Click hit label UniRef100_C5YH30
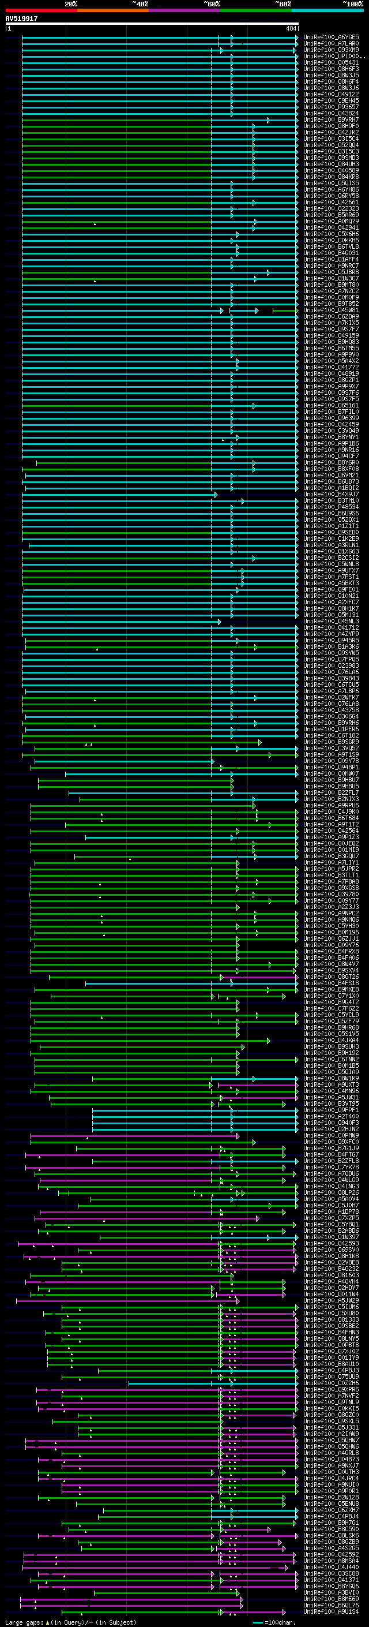The height and width of the screenshot is (1627, 369). point(331,926)
